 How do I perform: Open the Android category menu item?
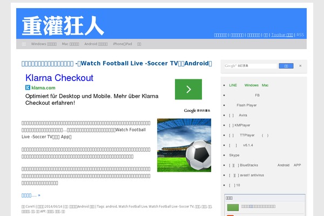pos(96,44)
